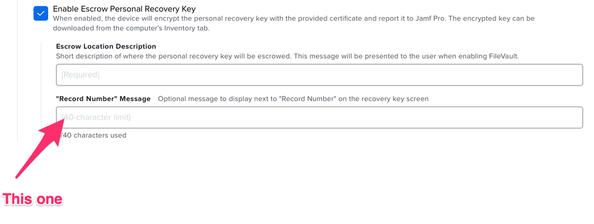Click the "/40 characters used" counter
594x224 pixels.
point(93,135)
